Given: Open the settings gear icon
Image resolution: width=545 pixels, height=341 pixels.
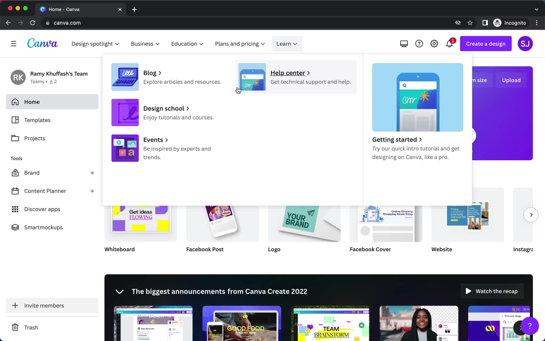Looking at the screenshot, I should click(x=434, y=44).
